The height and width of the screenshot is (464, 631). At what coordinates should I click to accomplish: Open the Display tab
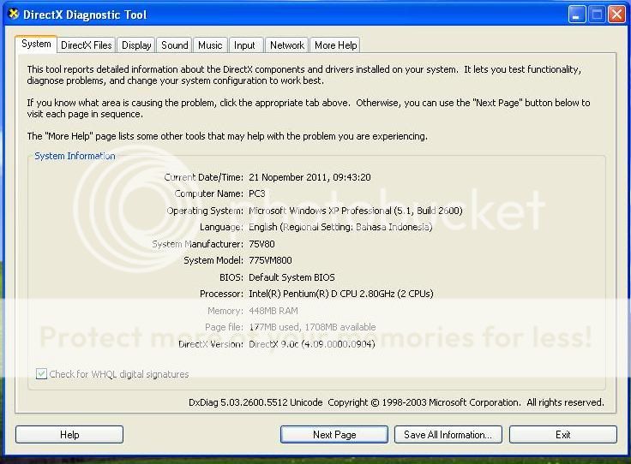click(x=136, y=45)
